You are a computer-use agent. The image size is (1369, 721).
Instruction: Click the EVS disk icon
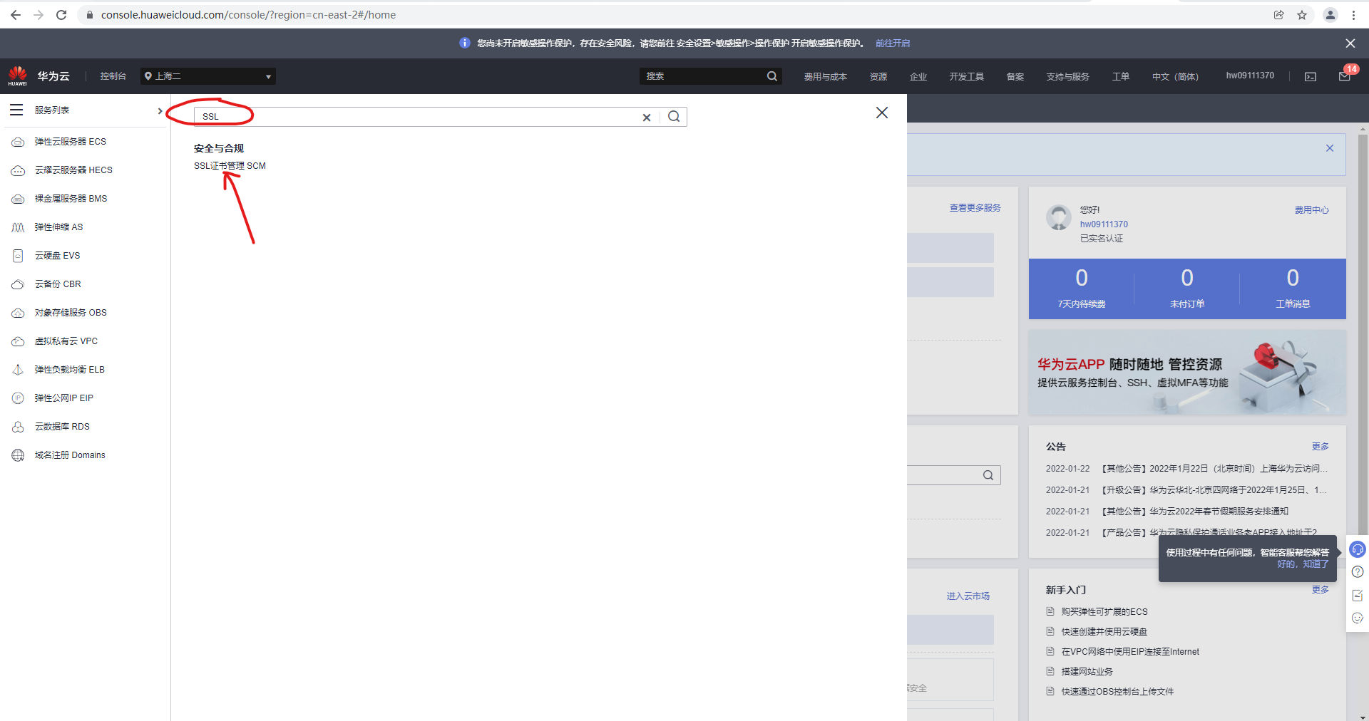tap(18, 256)
